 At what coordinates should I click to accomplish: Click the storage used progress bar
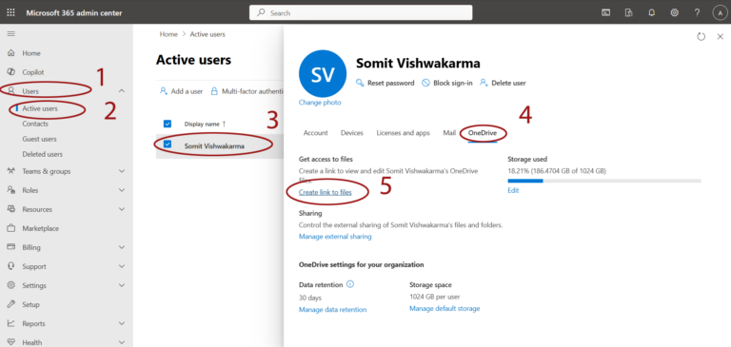[604, 181]
